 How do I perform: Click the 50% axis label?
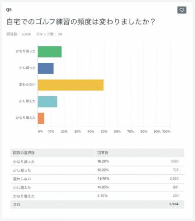104,132
